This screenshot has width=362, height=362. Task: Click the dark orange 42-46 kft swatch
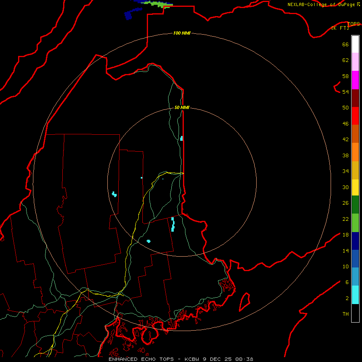point(355,134)
